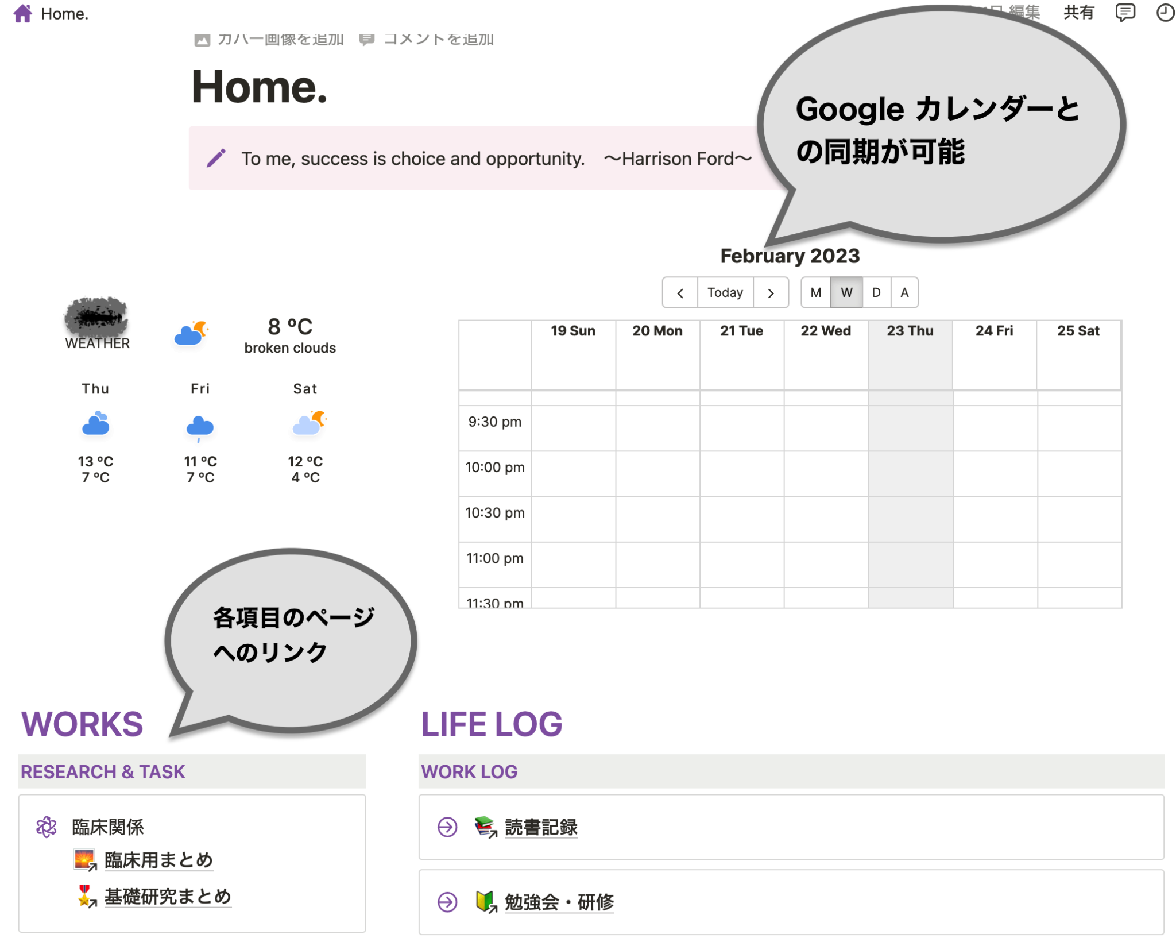Click the atom icon next to 臨床関係
The width and height of the screenshot is (1176, 942).
coord(47,827)
